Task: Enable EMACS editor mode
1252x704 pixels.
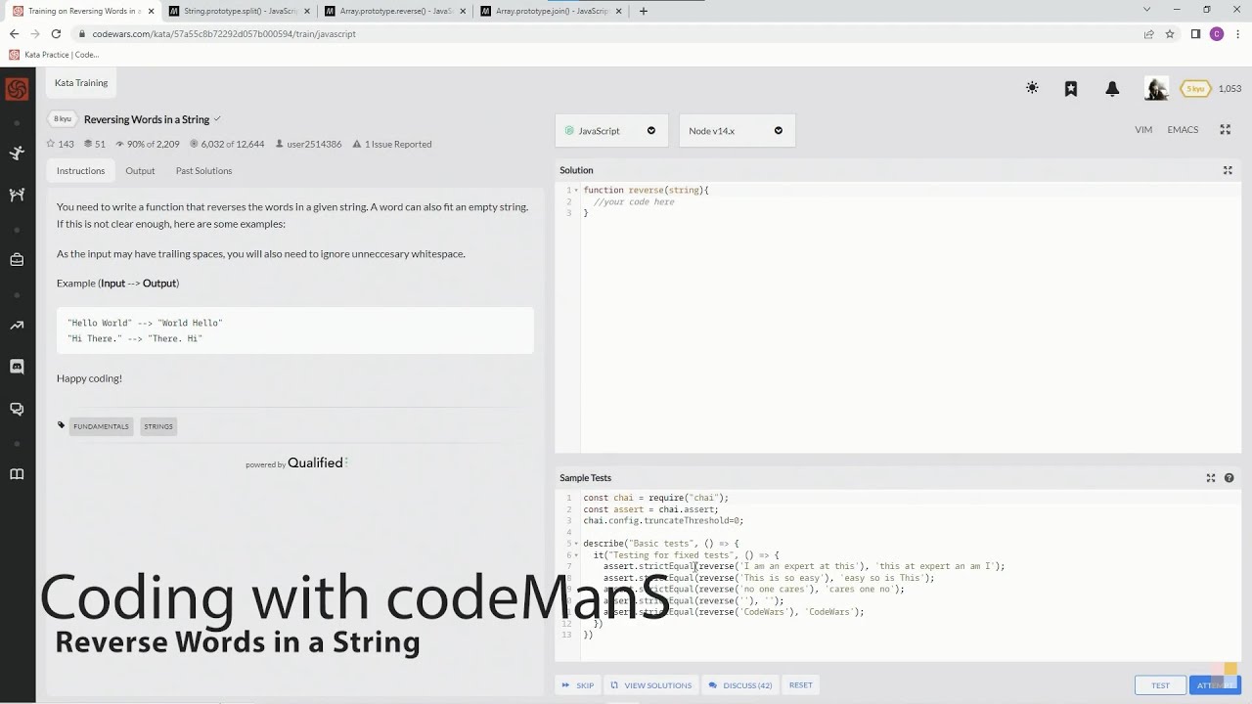Action: coord(1183,129)
